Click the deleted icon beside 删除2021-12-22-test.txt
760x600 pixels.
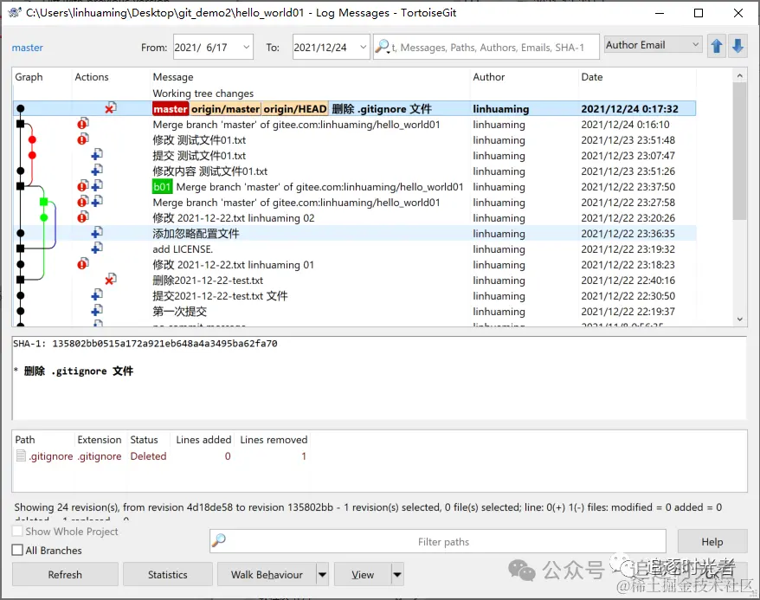tap(111, 280)
